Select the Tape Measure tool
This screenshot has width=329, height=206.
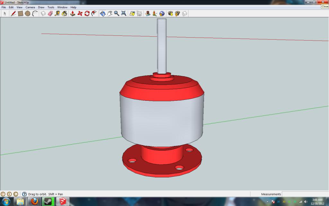(x=57, y=13)
